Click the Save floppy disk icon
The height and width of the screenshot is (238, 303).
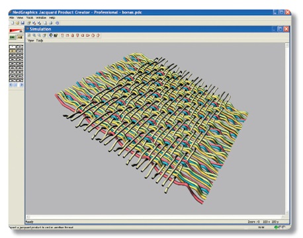pyautogui.click(x=22, y=22)
